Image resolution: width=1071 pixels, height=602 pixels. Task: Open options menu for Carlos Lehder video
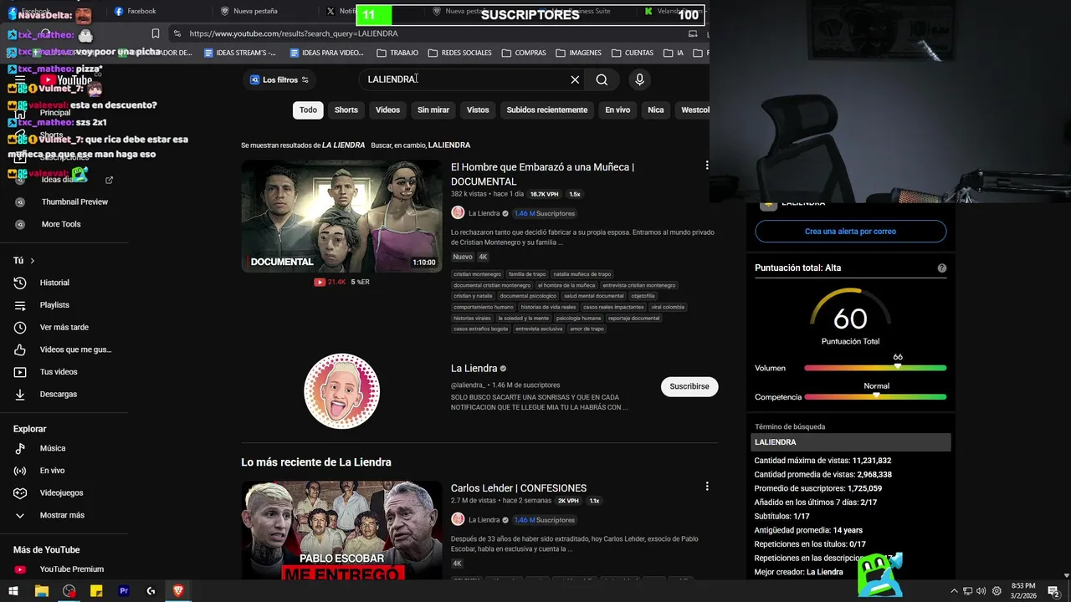(x=707, y=487)
